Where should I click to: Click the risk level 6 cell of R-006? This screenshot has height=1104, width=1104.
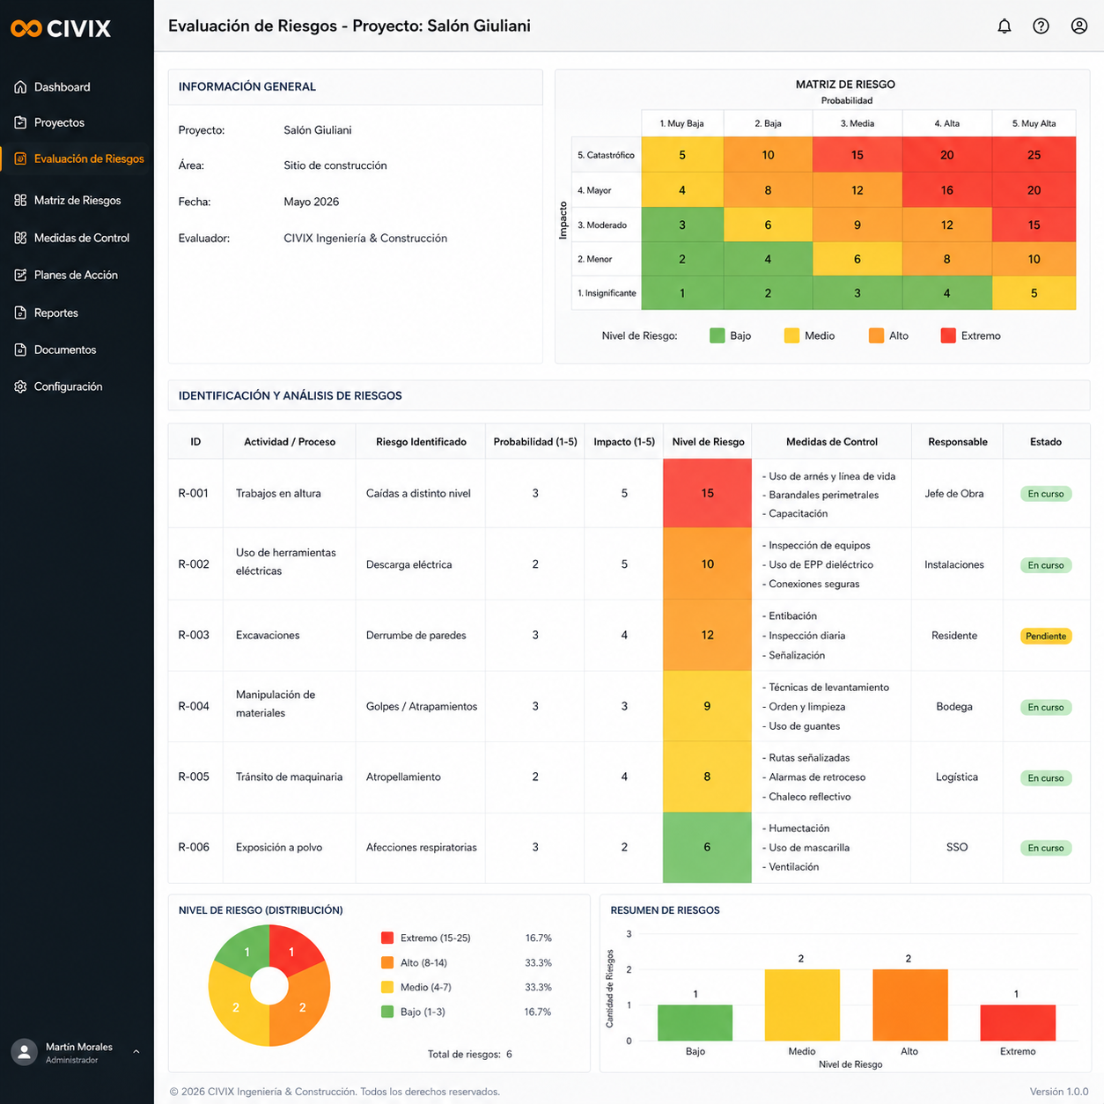click(707, 847)
